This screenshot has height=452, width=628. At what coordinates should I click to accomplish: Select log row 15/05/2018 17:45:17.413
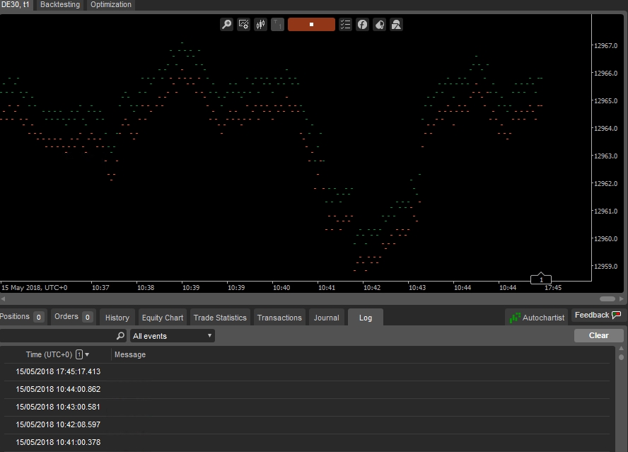tap(307, 371)
